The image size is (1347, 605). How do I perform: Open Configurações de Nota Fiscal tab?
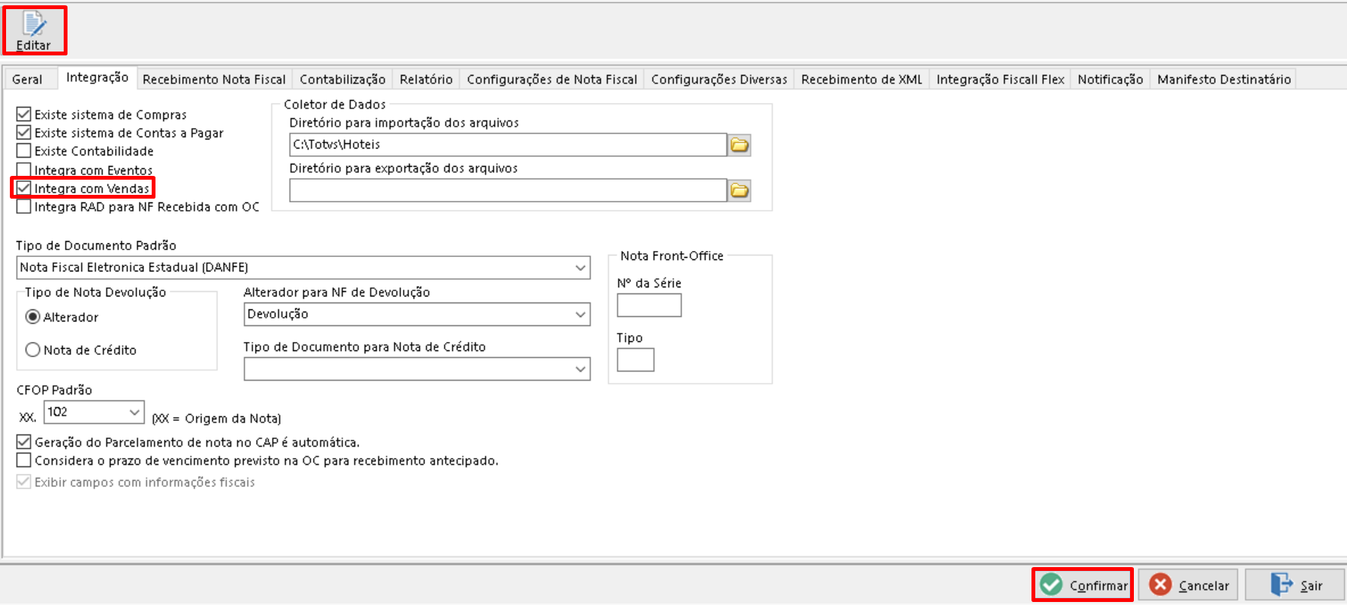coord(552,80)
